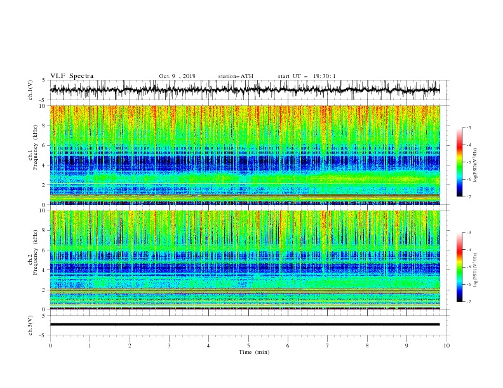Click the ch.1 frequency tick label '4'
Viewport: 503px width, 388px height.
tap(44, 165)
